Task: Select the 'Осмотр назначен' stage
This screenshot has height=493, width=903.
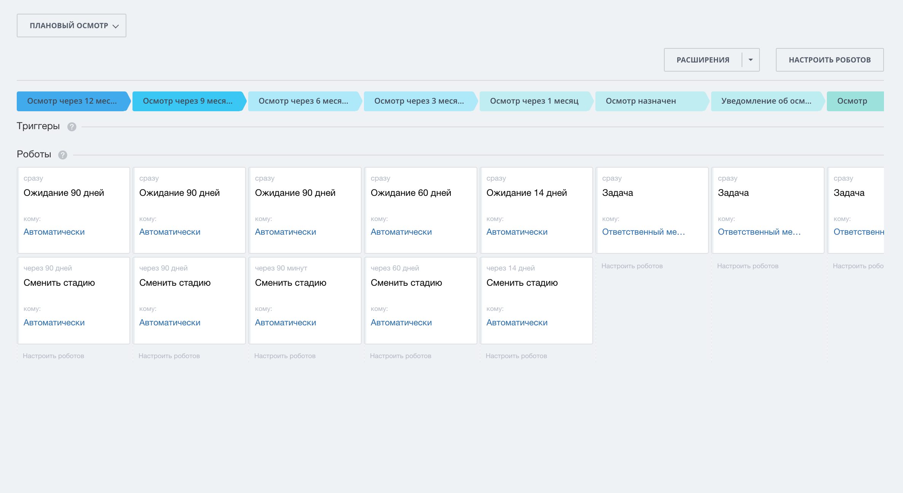Action: tap(641, 101)
